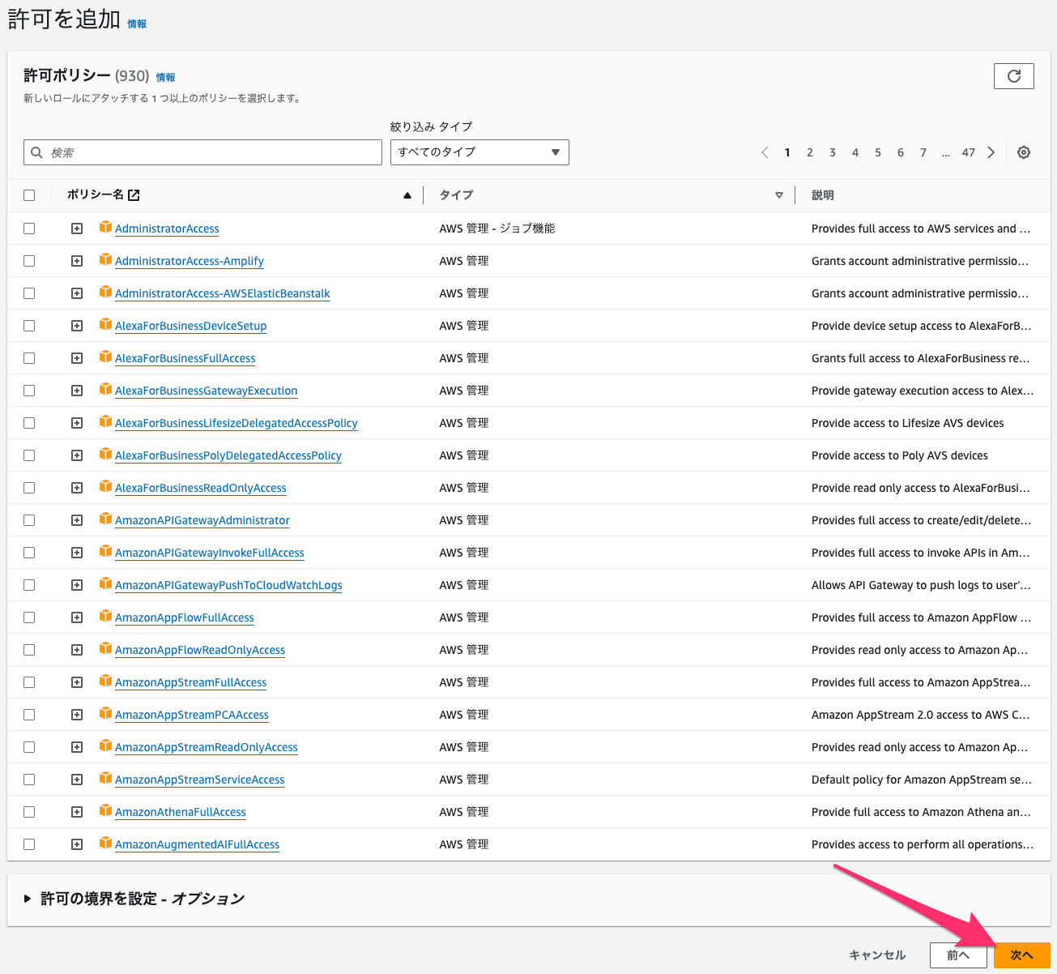This screenshot has height=974, width=1057.
Task: Click into the 検索 policy search field
Action: (202, 152)
